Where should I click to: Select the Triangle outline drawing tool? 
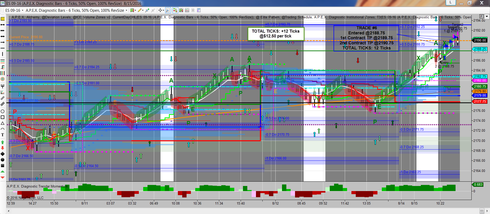click(x=3, y=123)
